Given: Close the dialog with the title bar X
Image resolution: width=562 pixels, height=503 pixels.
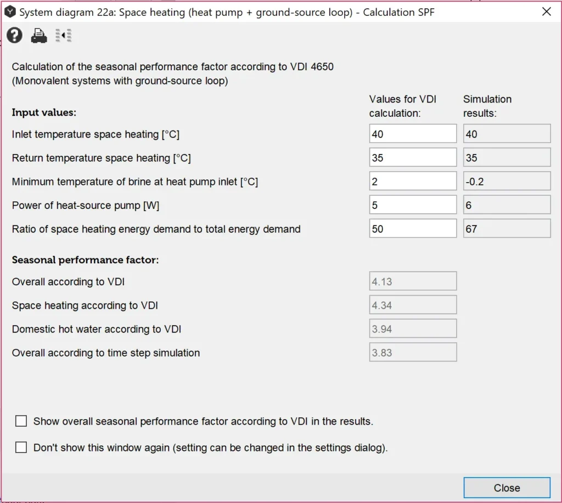Looking at the screenshot, I should tap(546, 12).
